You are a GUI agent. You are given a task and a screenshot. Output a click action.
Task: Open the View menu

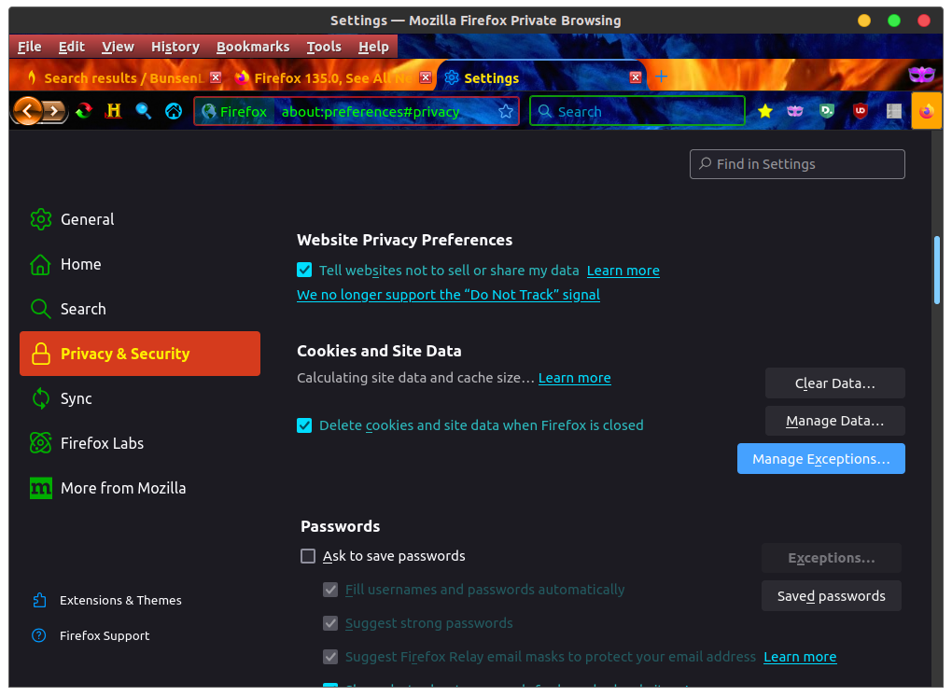coord(118,47)
